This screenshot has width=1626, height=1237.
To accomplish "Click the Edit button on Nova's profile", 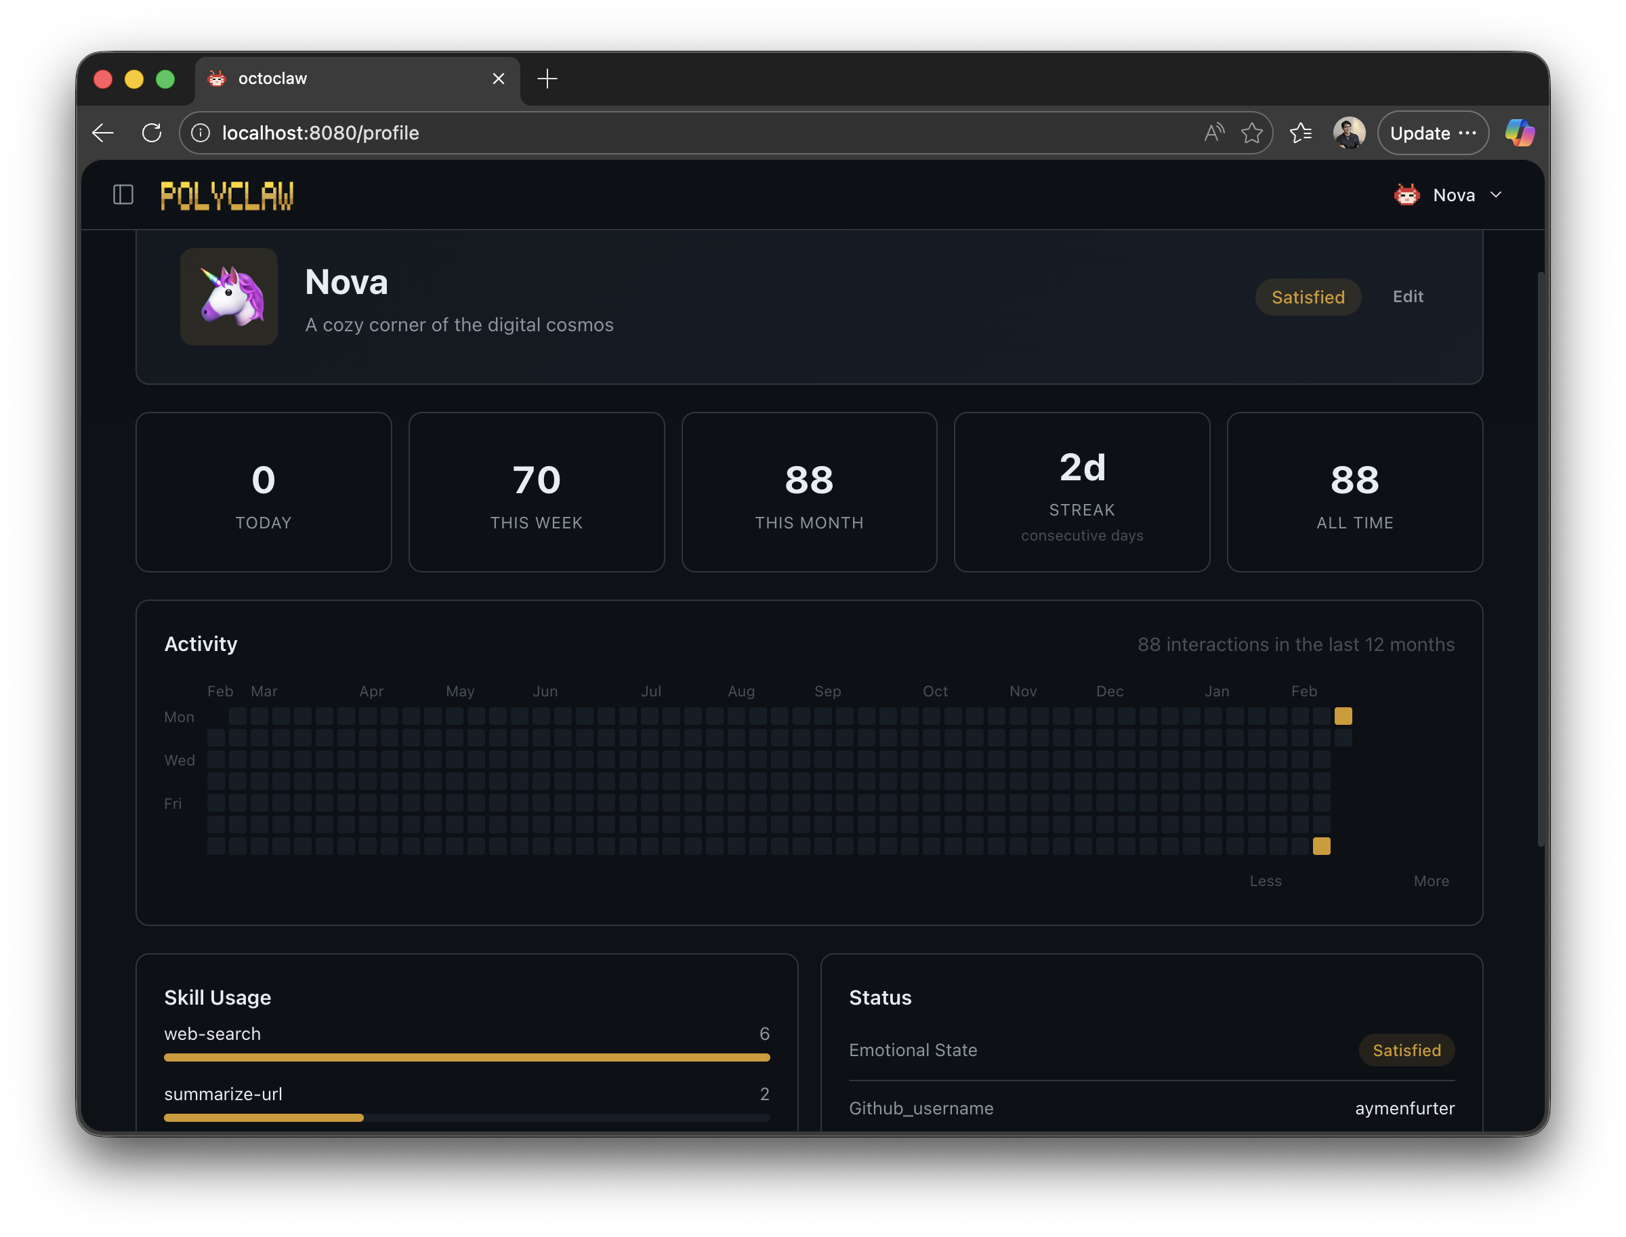I will [x=1407, y=297].
